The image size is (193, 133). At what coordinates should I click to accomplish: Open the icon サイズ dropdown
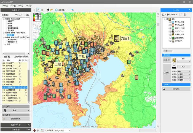click(184, 61)
